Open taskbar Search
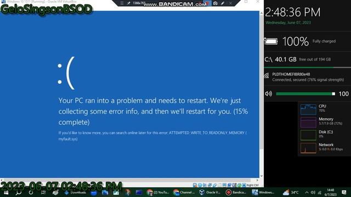This screenshot has height=197, width=351. (19, 192)
